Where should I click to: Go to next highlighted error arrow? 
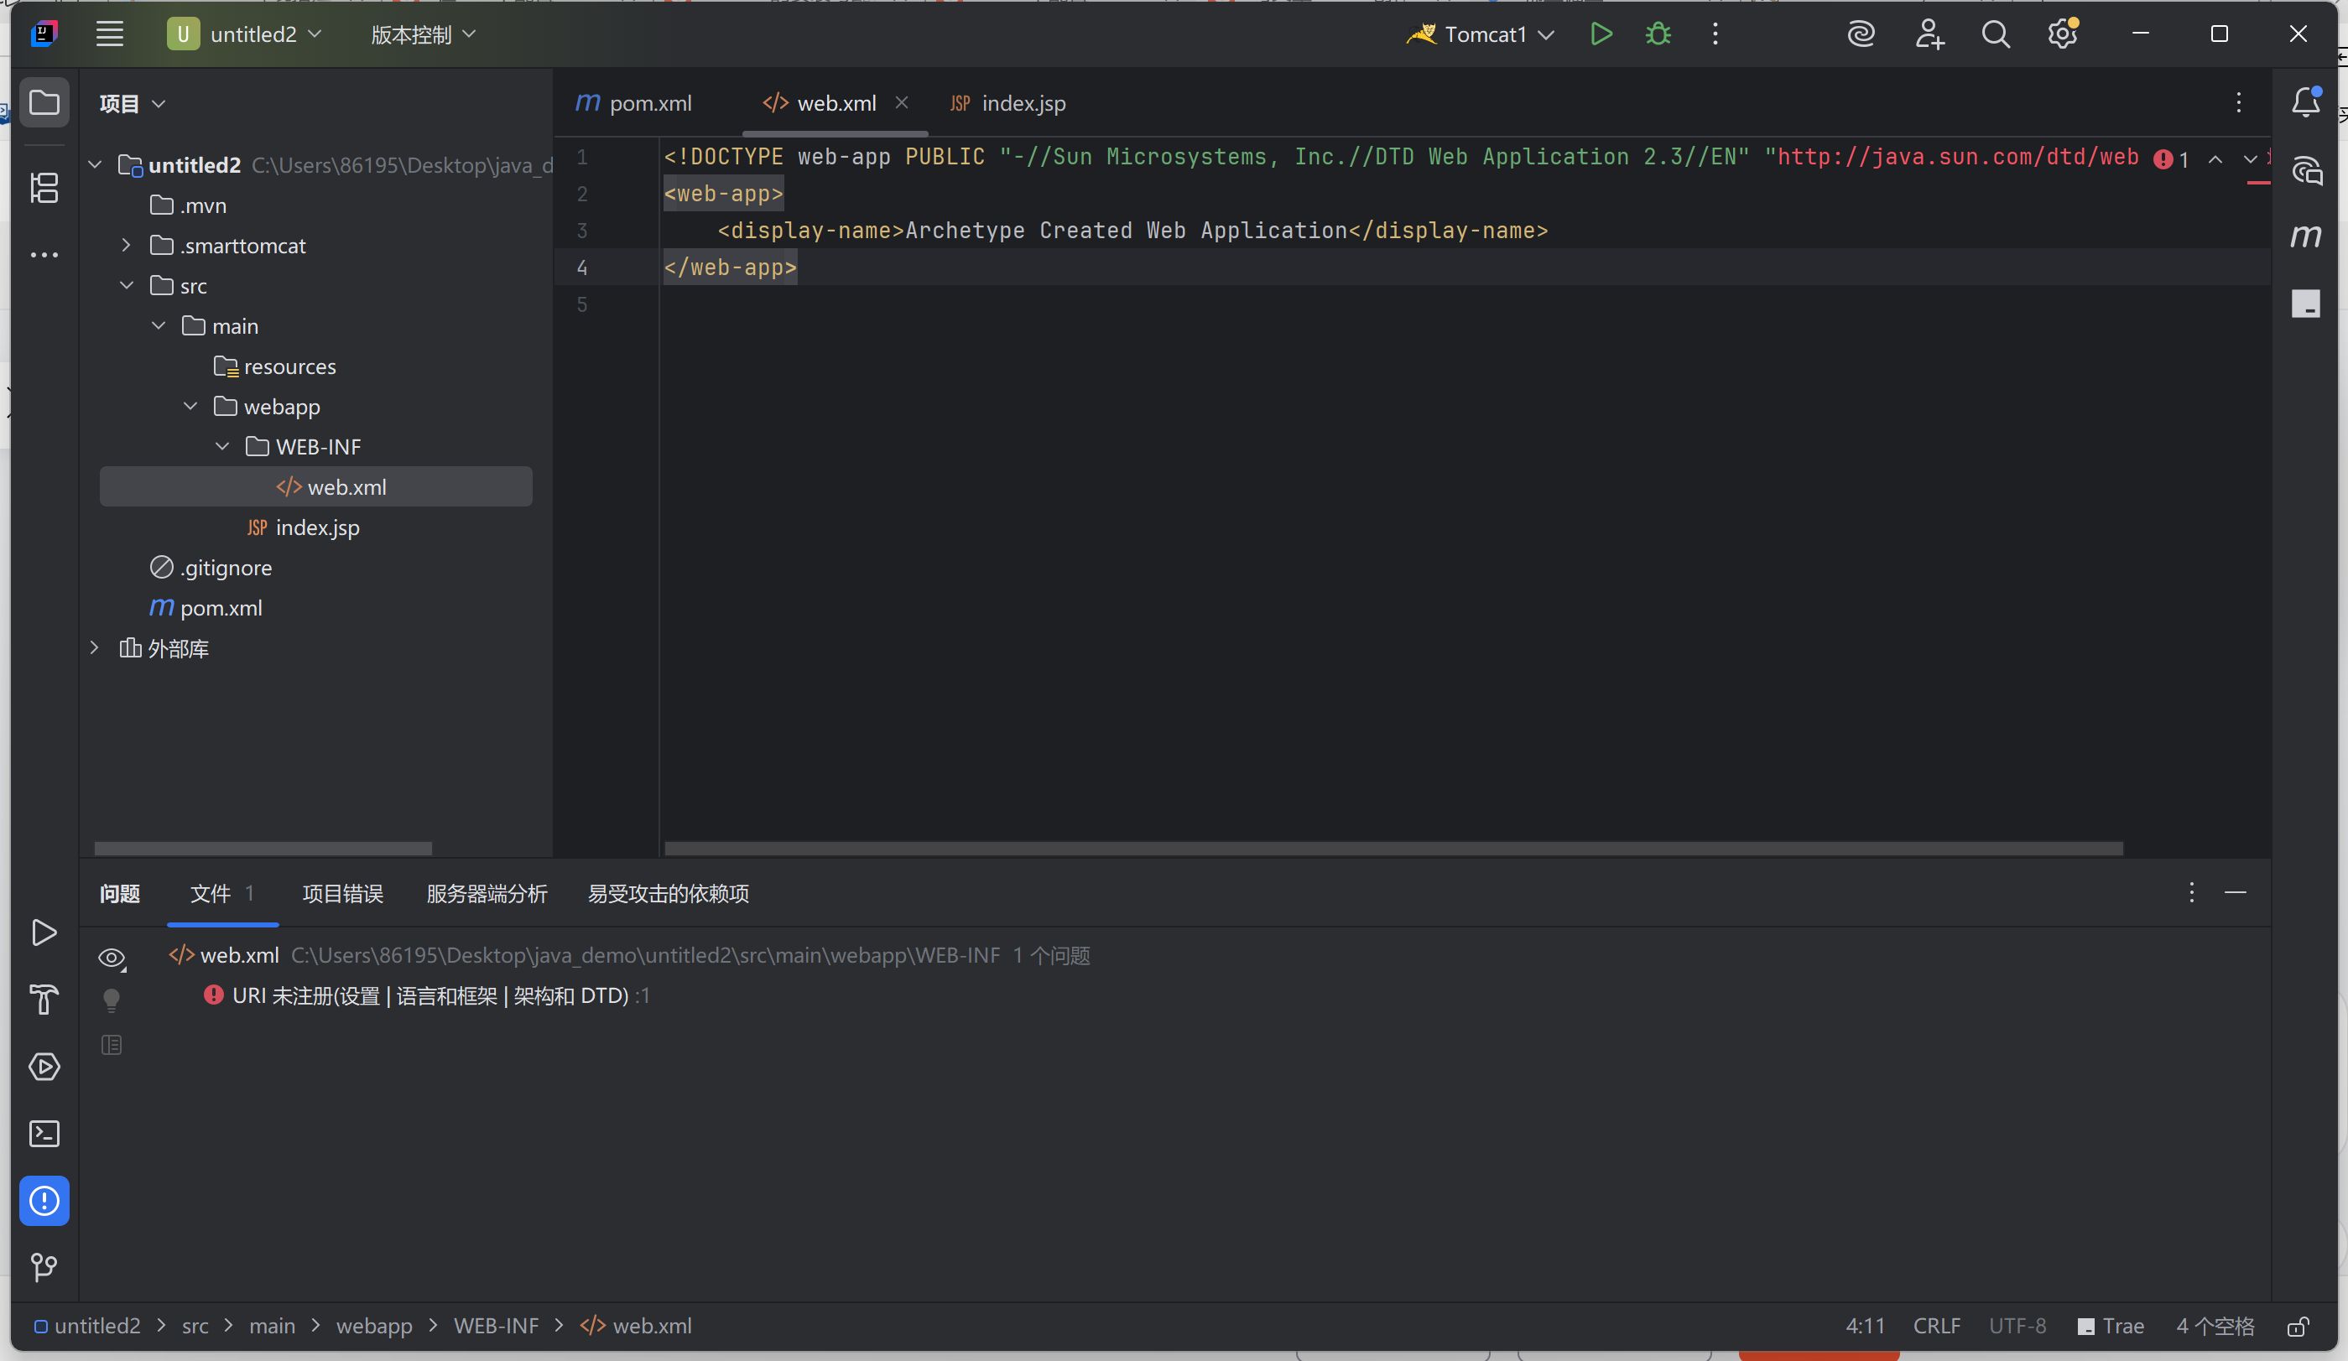coord(2250,158)
